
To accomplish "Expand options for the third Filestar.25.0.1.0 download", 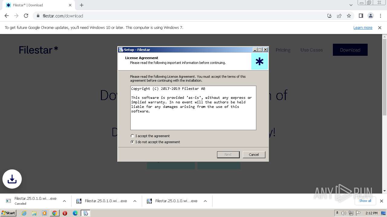I will (205, 201).
